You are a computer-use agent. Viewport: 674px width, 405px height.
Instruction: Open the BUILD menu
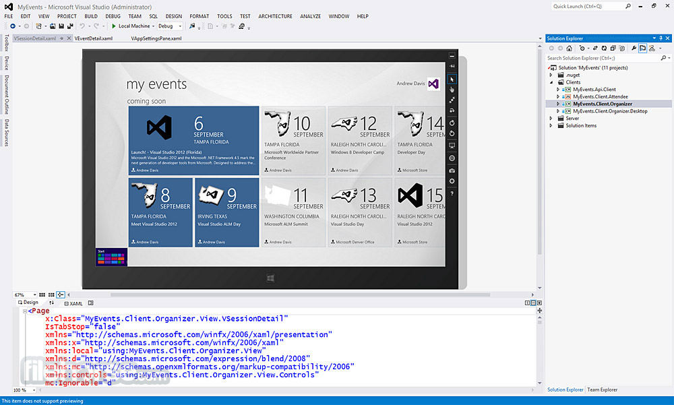click(91, 16)
